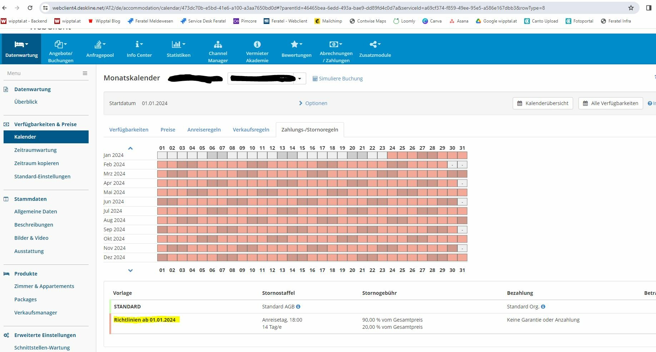
Task: Select Richtlinien ab 01.01.2024 template row
Action: (382, 323)
